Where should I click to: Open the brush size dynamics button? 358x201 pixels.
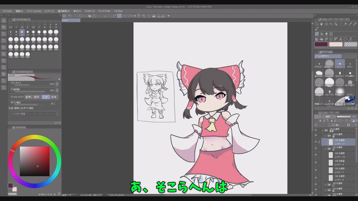point(57,84)
